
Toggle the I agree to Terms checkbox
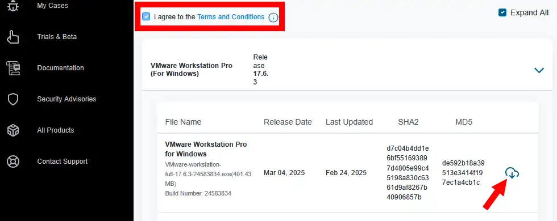146,16
